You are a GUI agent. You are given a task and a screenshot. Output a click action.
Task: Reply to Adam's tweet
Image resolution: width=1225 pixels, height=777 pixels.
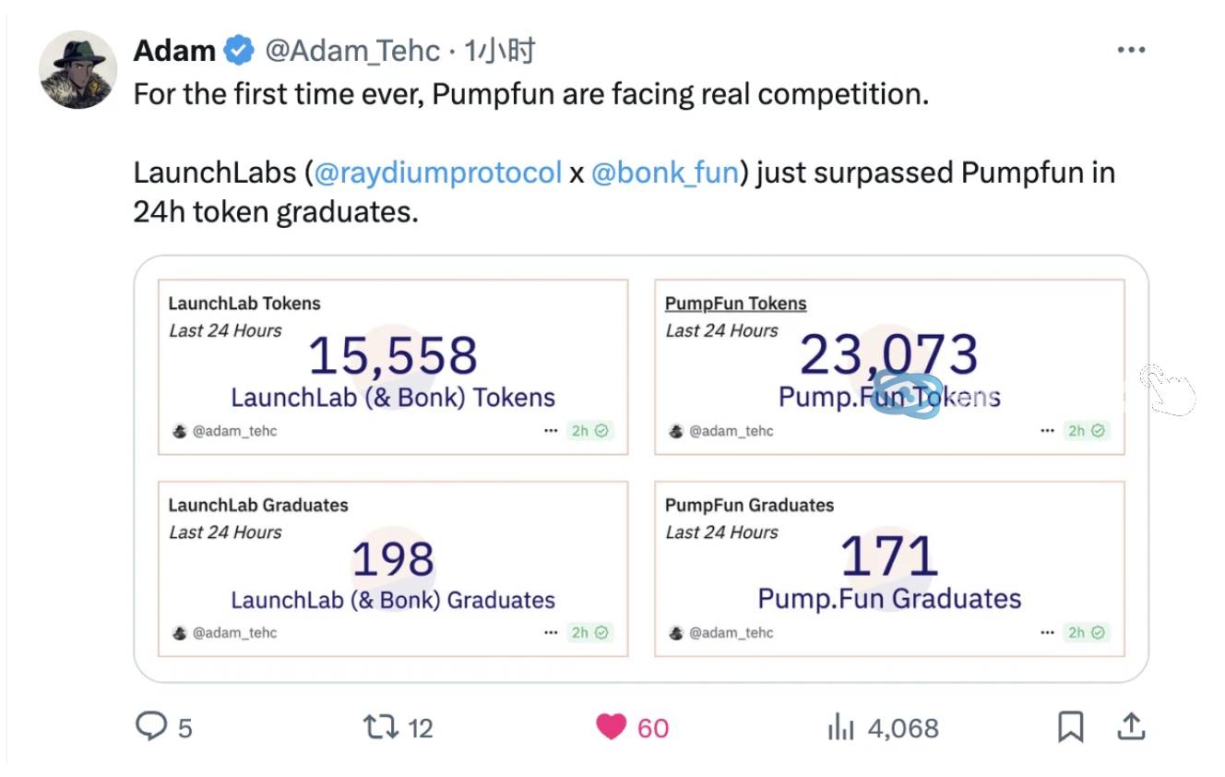153,728
